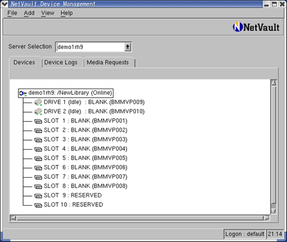This screenshot has width=287, height=242.
Task: Select SLOT 8 : BLANK (BMMVP008)
Action: click(x=81, y=186)
